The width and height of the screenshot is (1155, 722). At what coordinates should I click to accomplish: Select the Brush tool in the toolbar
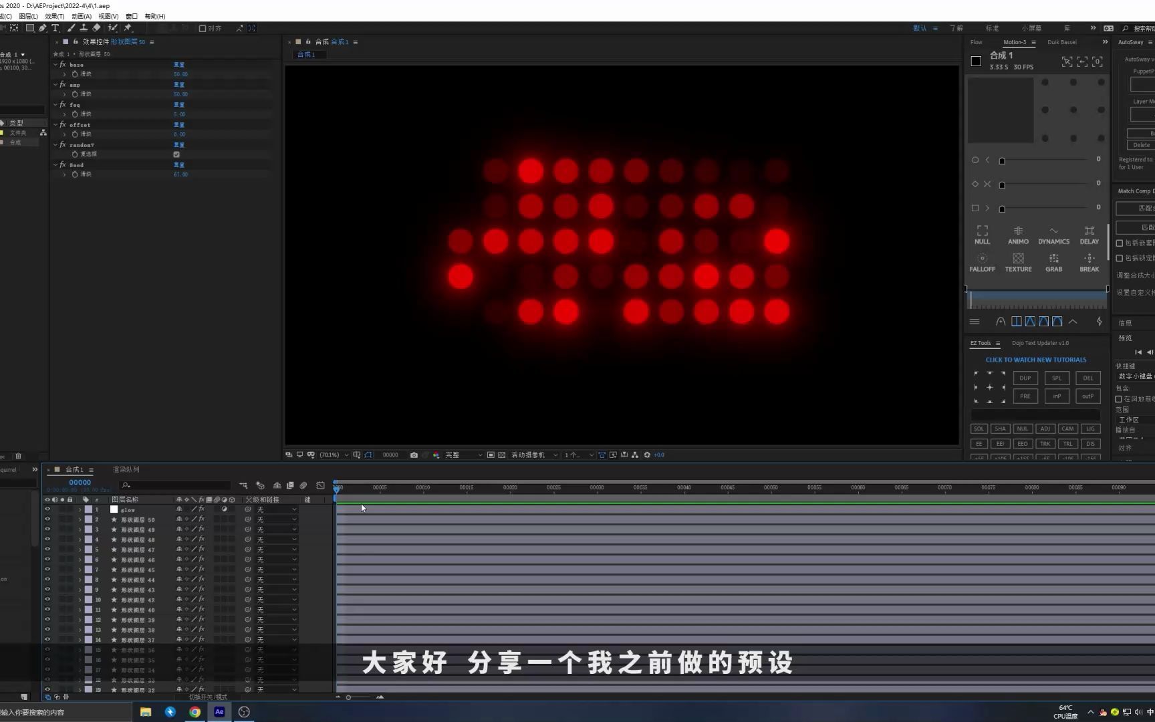tap(71, 28)
